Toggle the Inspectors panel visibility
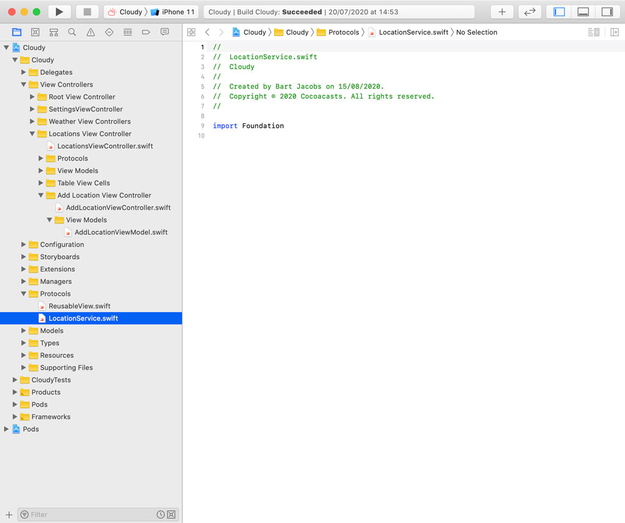 click(607, 11)
